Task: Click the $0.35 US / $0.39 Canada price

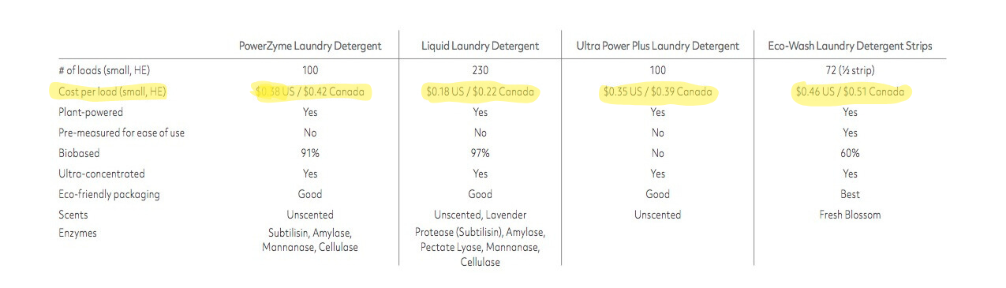Action: point(657,92)
